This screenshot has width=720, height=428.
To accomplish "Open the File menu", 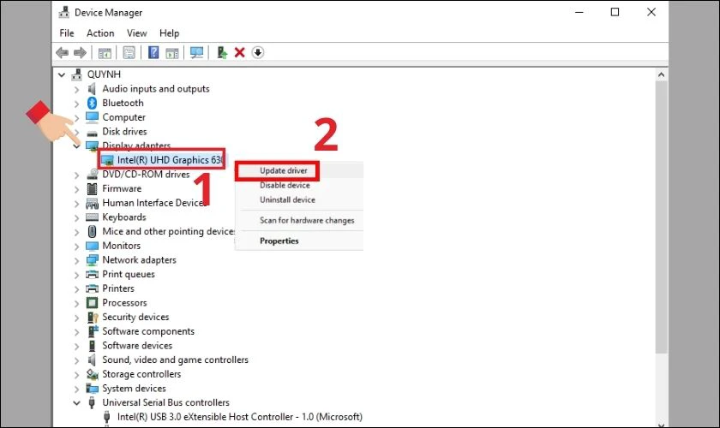I will tap(67, 33).
